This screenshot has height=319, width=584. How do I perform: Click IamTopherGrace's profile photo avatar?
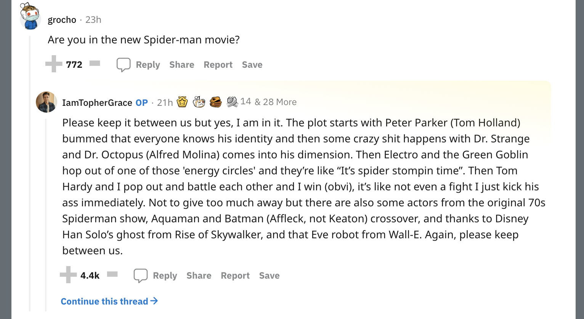[47, 102]
